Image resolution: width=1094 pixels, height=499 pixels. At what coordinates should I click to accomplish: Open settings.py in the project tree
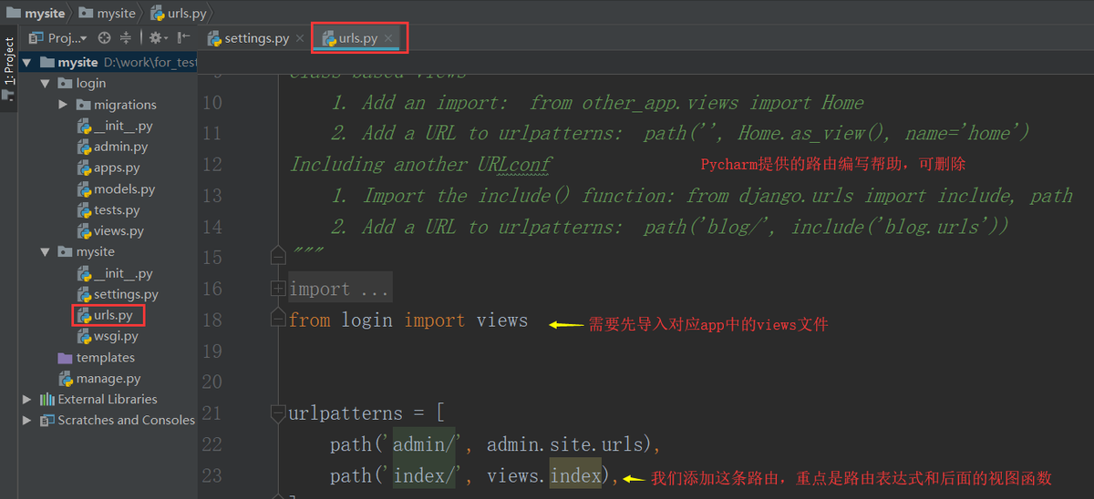click(x=126, y=294)
